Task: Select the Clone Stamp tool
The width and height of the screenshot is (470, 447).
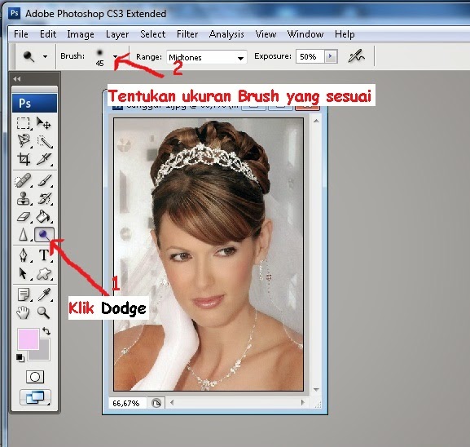Action: click(23, 198)
